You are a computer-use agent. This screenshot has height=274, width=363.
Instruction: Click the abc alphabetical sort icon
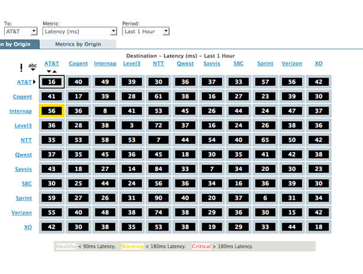coord(32,67)
